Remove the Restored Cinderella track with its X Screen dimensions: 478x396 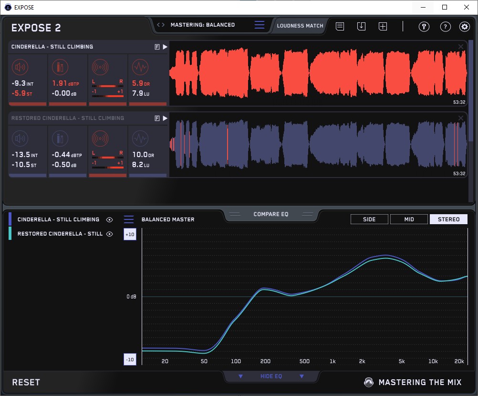[x=461, y=118]
